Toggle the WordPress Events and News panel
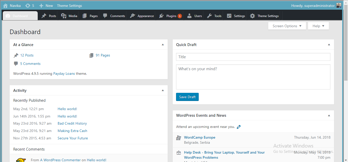This screenshot has height=162, width=348. coord(329,115)
